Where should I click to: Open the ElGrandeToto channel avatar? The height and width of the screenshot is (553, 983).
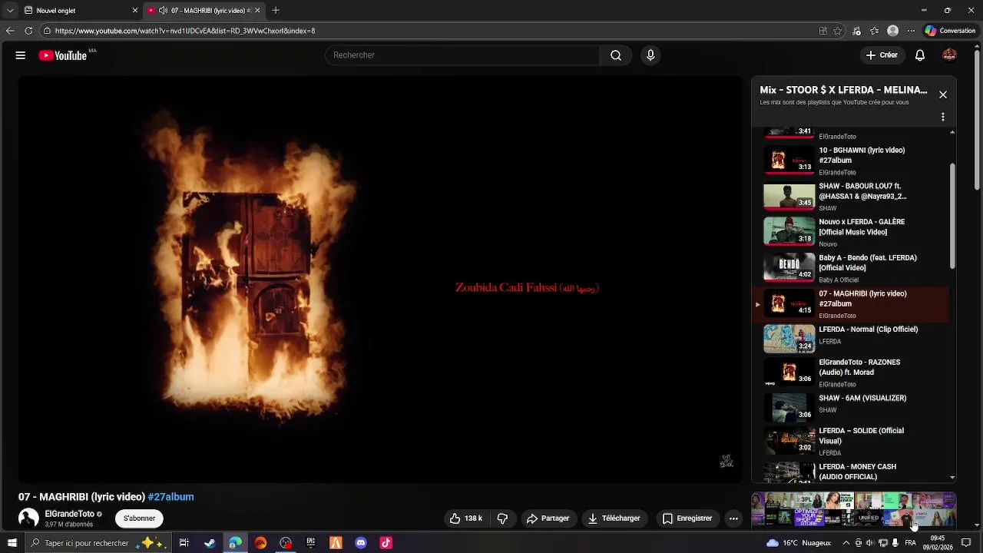[x=28, y=518]
